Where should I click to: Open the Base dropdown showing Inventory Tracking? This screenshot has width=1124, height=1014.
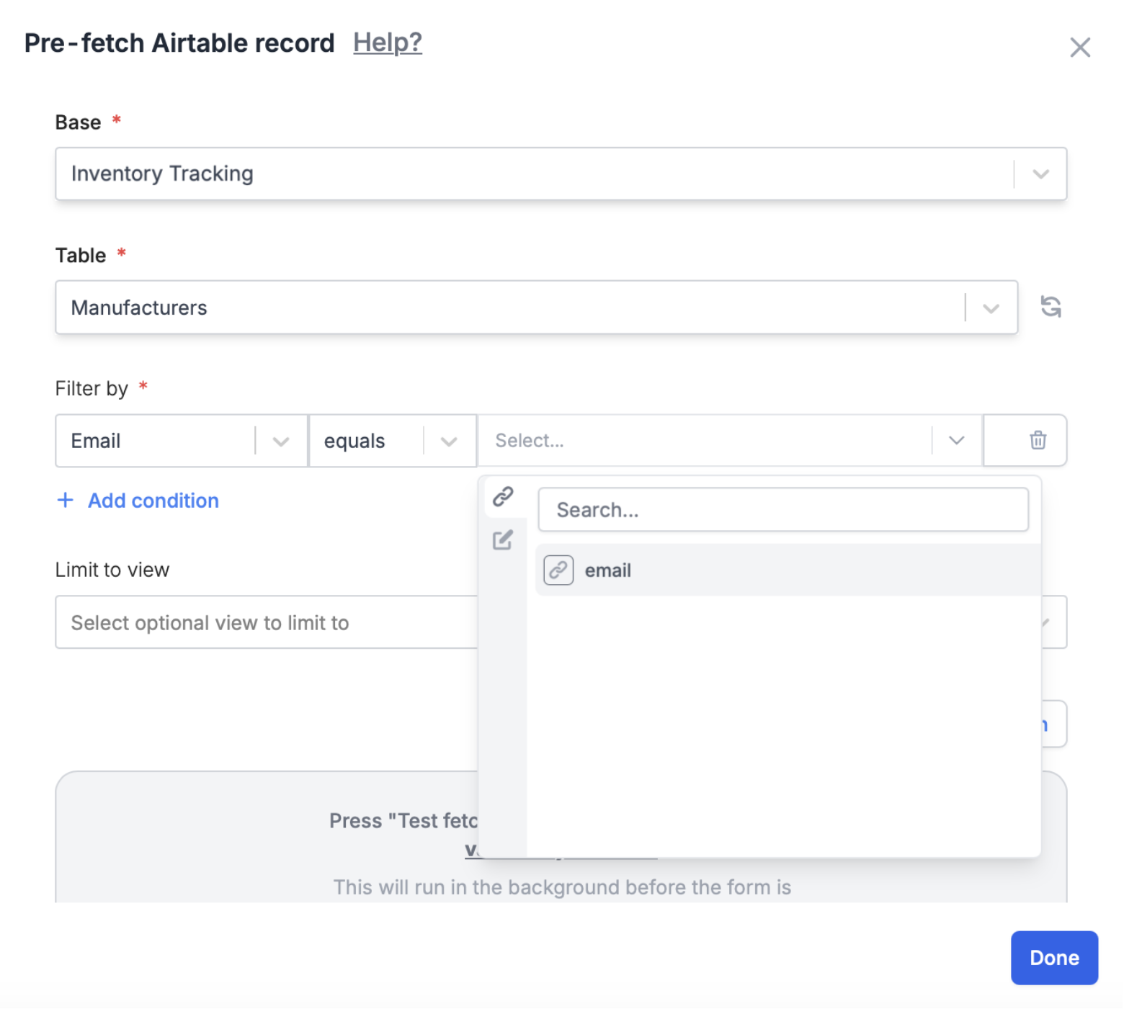(1039, 174)
